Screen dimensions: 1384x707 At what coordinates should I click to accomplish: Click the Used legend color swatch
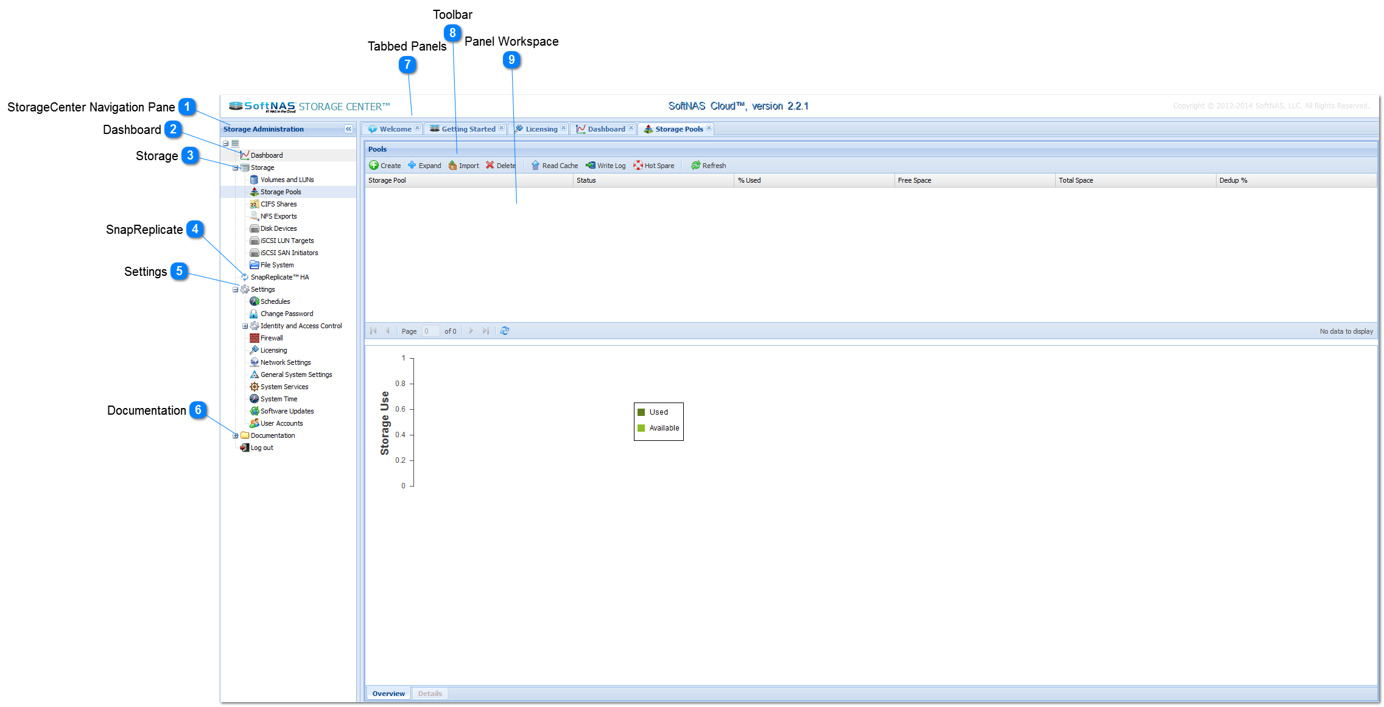tap(641, 412)
